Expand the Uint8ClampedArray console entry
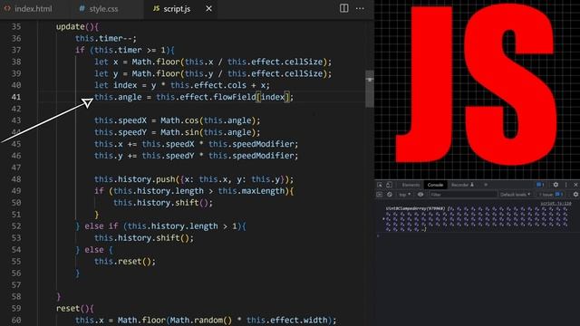 pos(383,219)
